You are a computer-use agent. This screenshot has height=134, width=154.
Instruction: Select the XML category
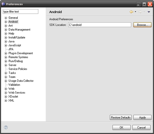[x=11, y=100]
